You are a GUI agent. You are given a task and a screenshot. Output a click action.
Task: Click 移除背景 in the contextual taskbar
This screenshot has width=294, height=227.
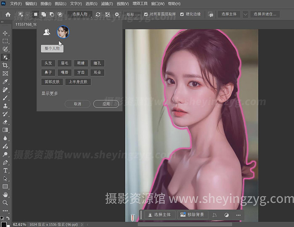[x=192, y=215]
